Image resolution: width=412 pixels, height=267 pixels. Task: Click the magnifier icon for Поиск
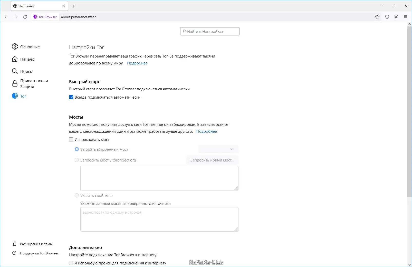pyautogui.click(x=15, y=71)
